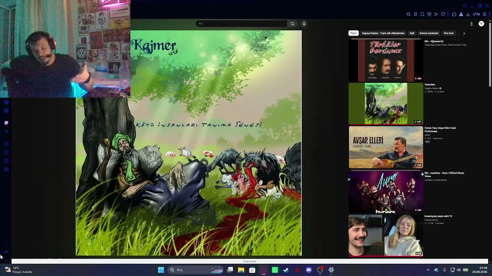Click the microphone icon in system tray
492x276 pixels.
[x=444, y=270]
